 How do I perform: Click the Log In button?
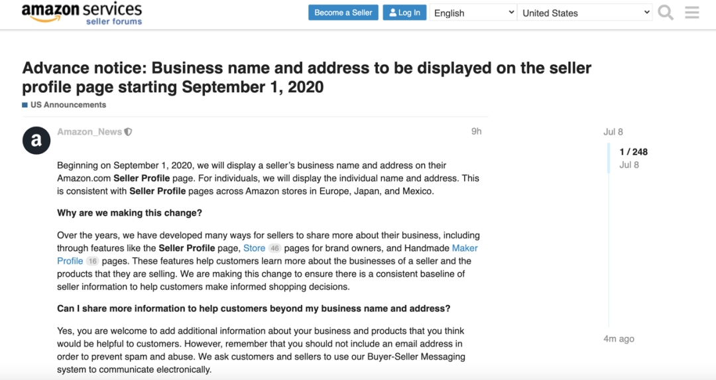point(404,13)
